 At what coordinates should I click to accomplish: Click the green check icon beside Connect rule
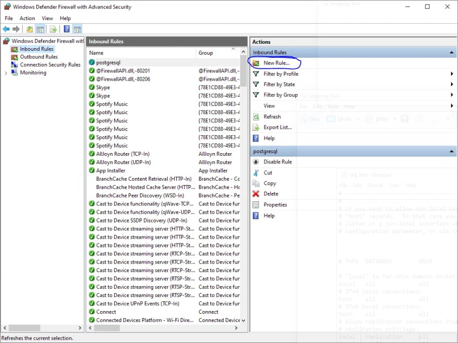(x=92, y=312)
